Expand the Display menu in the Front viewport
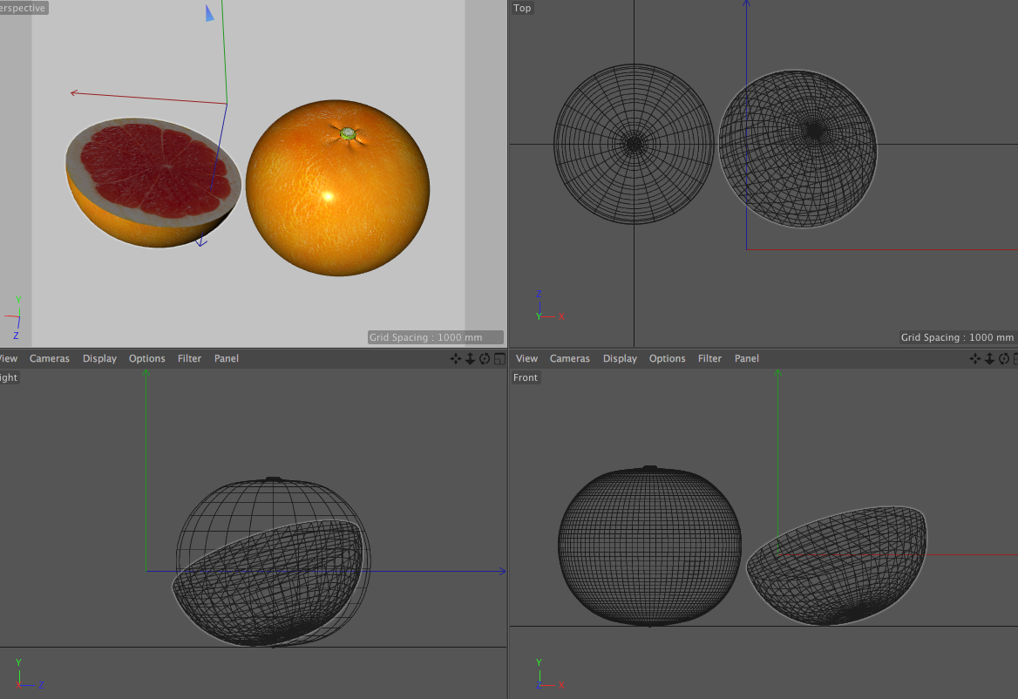 620,358
